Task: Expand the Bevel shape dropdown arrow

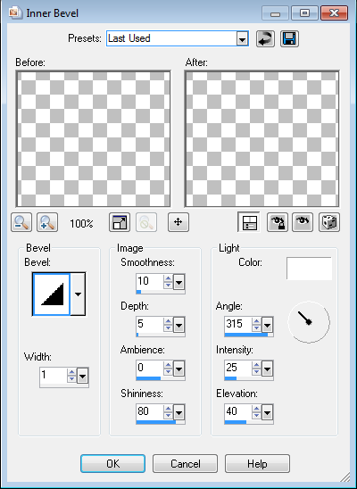Action: click(x=78, y=294)
